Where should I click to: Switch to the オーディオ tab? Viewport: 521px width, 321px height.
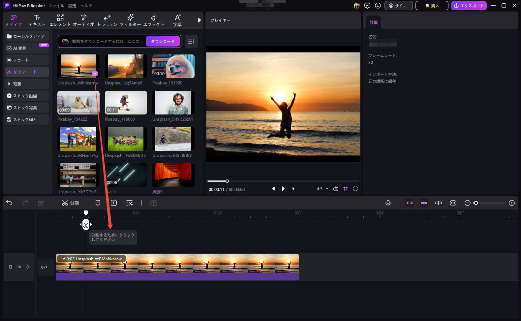coord(83,20)
